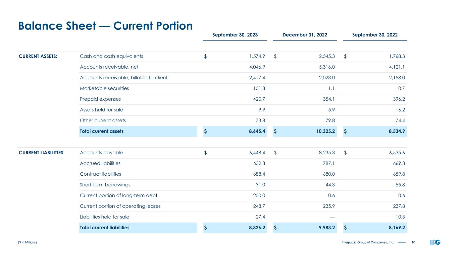Select the Current portion of operating leases label

point(120,206)
